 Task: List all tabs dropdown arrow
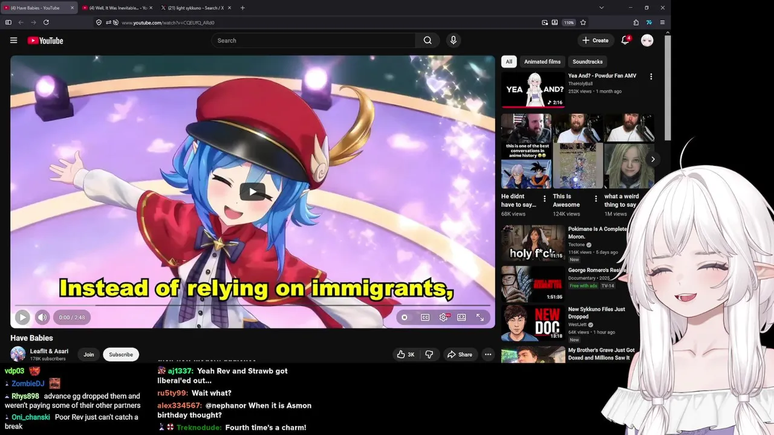point(601,8)
